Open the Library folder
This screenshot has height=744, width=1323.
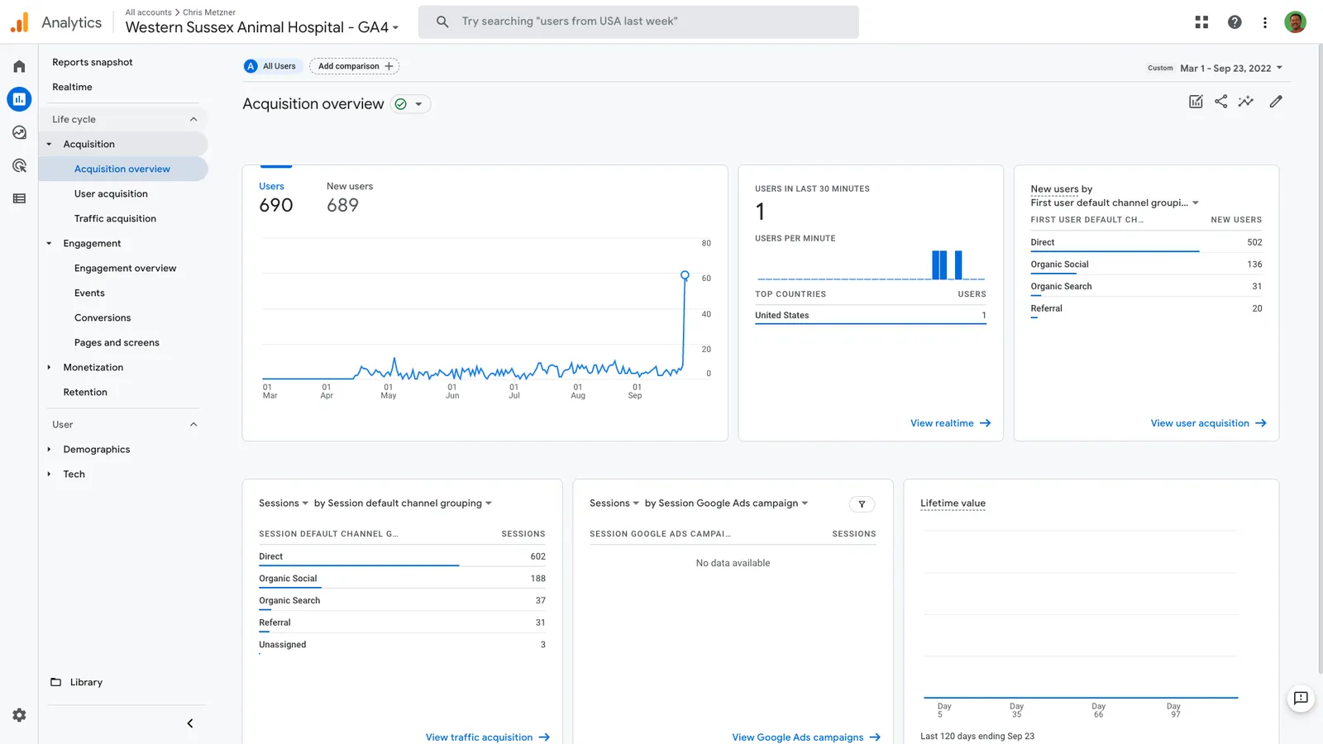[x=77, y=682]
